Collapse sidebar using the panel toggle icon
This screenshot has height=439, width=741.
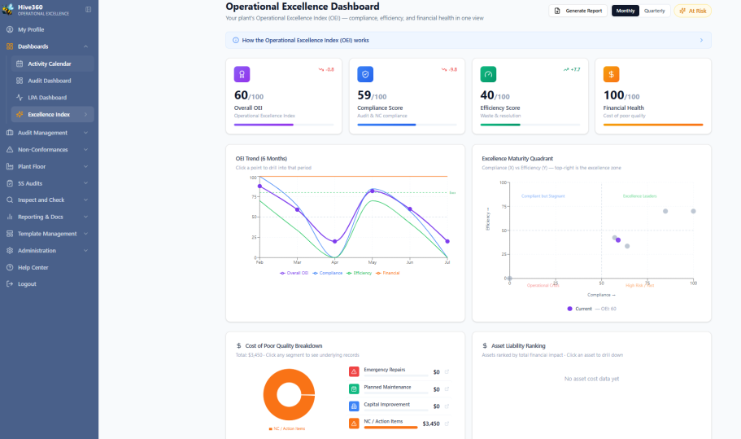pyautogui.click(x=89, y=10)
